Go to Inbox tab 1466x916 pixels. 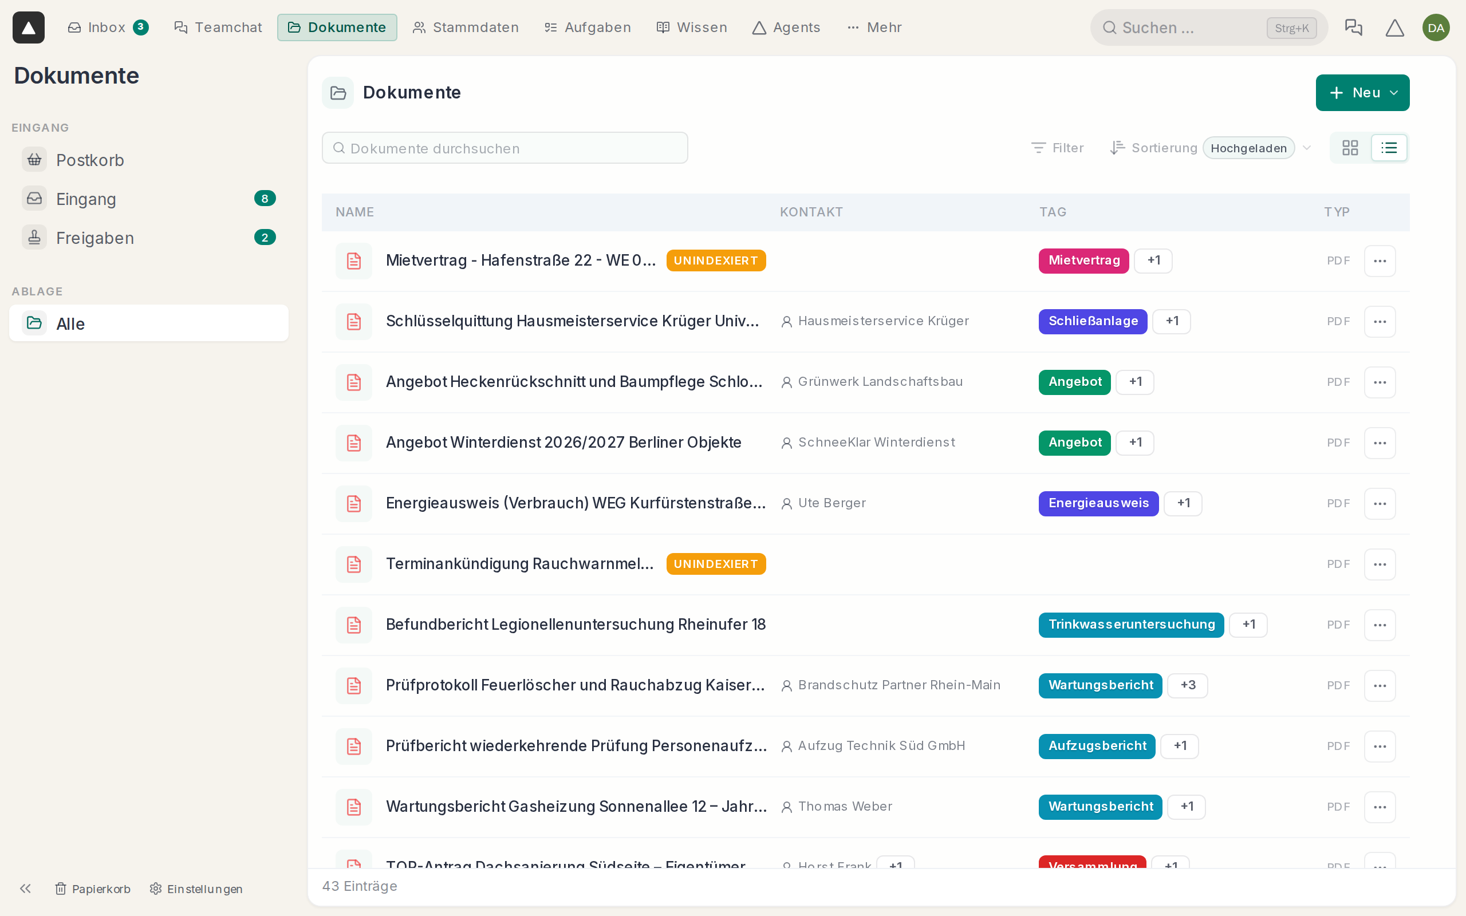(x=108, y=27)
